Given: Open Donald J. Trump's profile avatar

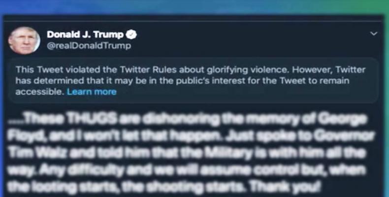Looking at the screenshot, I should pos(24,41).
